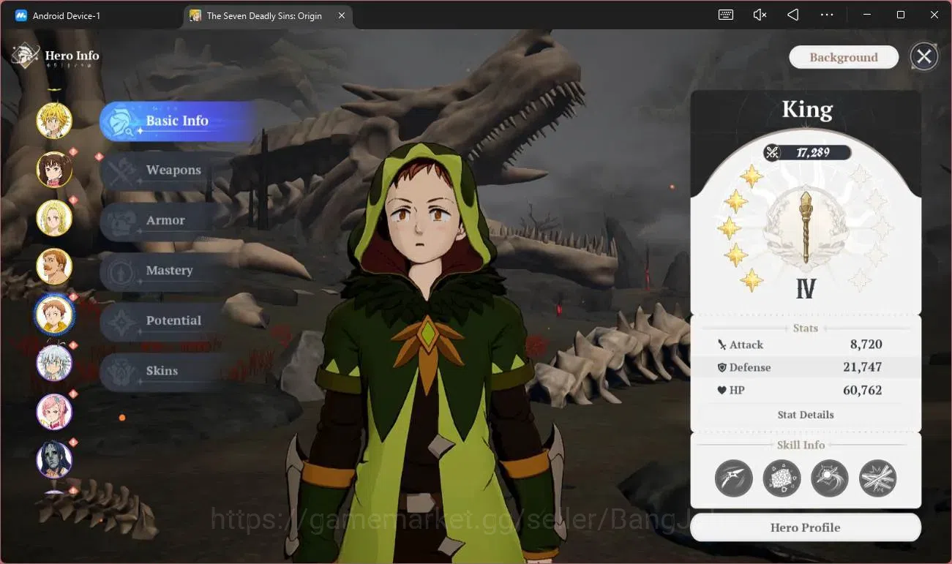Screen dimensions: 952x564
Task: Open the emulator keyboard settings icon
Action: click(x=726, y=15)
